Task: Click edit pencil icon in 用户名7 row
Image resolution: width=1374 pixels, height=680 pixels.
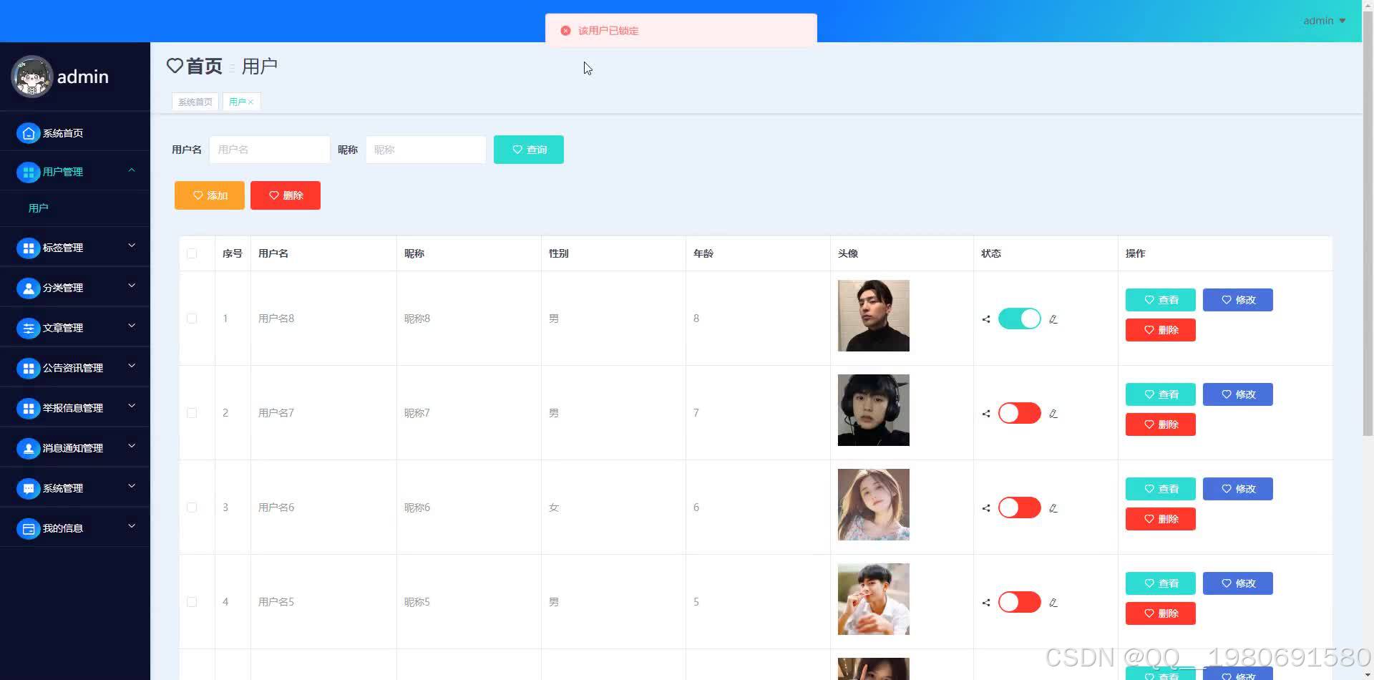Action: point(1053,414)
